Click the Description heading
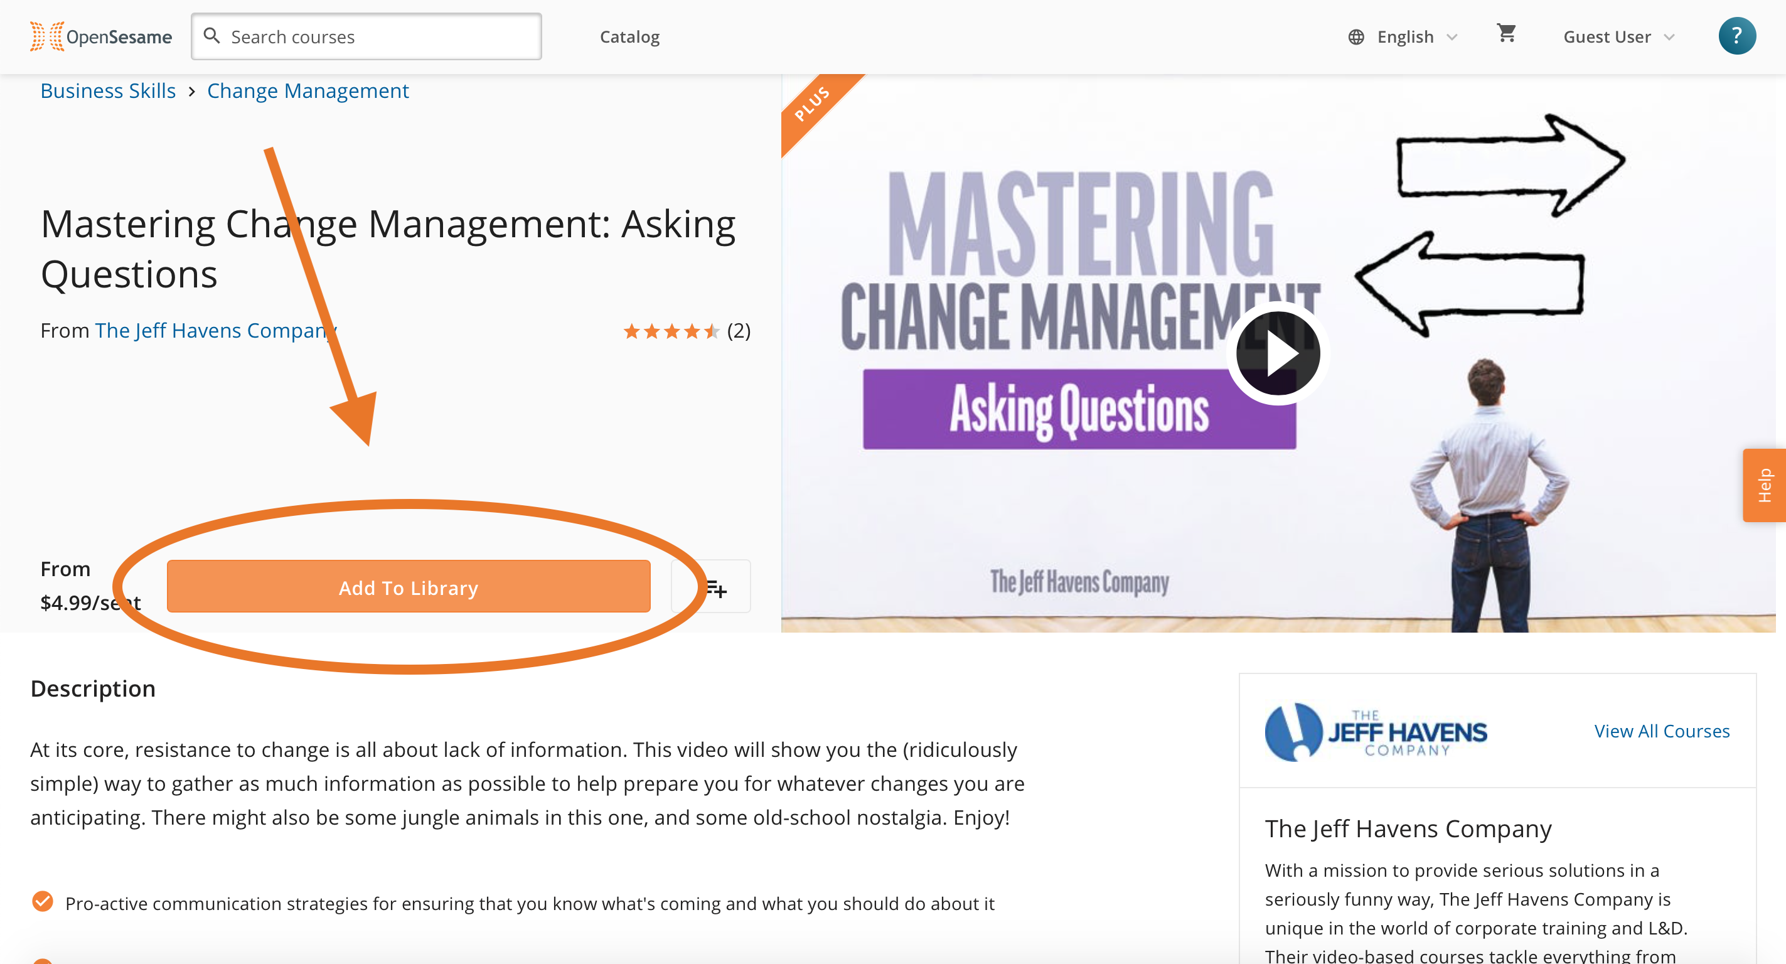This screenshot has width=1786, height=964. [93, 688]
